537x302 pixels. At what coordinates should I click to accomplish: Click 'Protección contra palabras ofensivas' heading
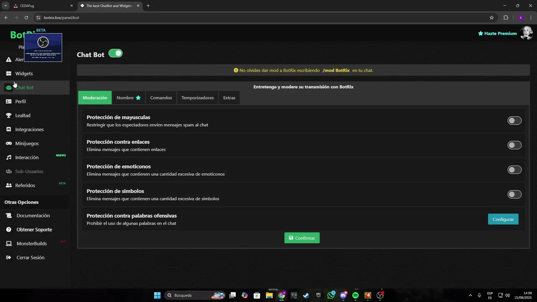(132, 216)
